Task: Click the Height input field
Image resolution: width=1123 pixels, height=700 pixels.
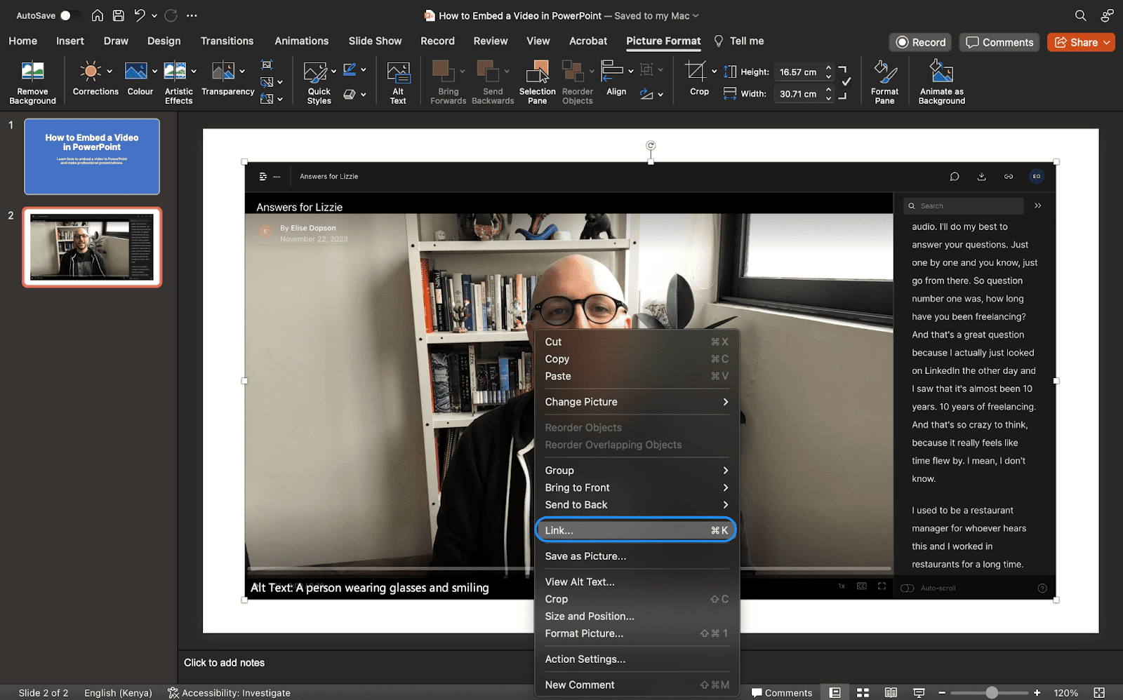Action: click(x=798, y=72)
